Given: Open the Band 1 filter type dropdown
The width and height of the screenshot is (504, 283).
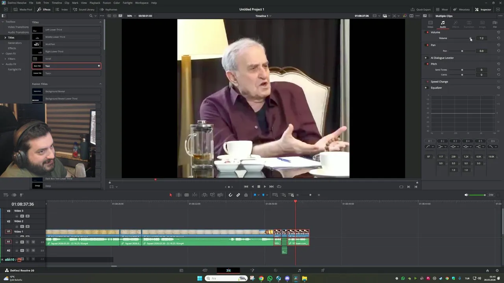Looking at the screenshot, I should (430, 147).
